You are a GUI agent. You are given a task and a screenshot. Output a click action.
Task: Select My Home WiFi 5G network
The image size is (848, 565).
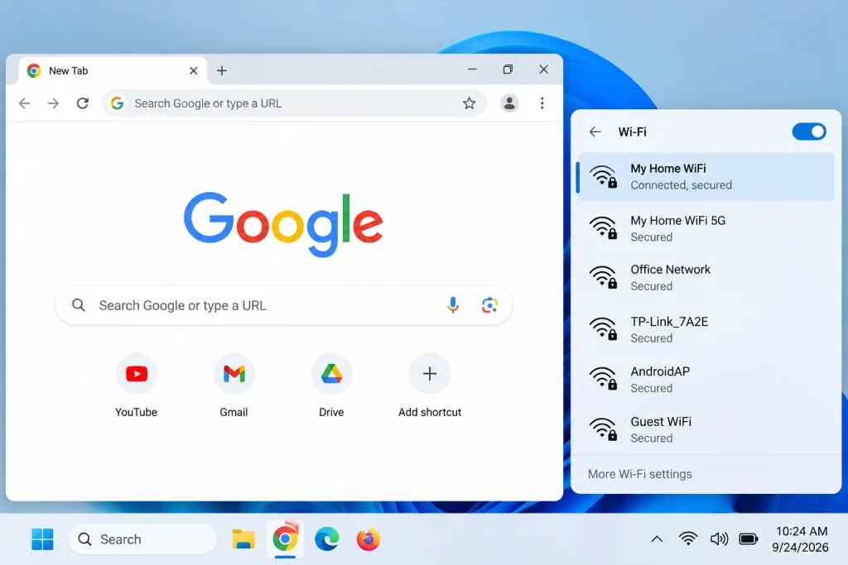[706, 228]
